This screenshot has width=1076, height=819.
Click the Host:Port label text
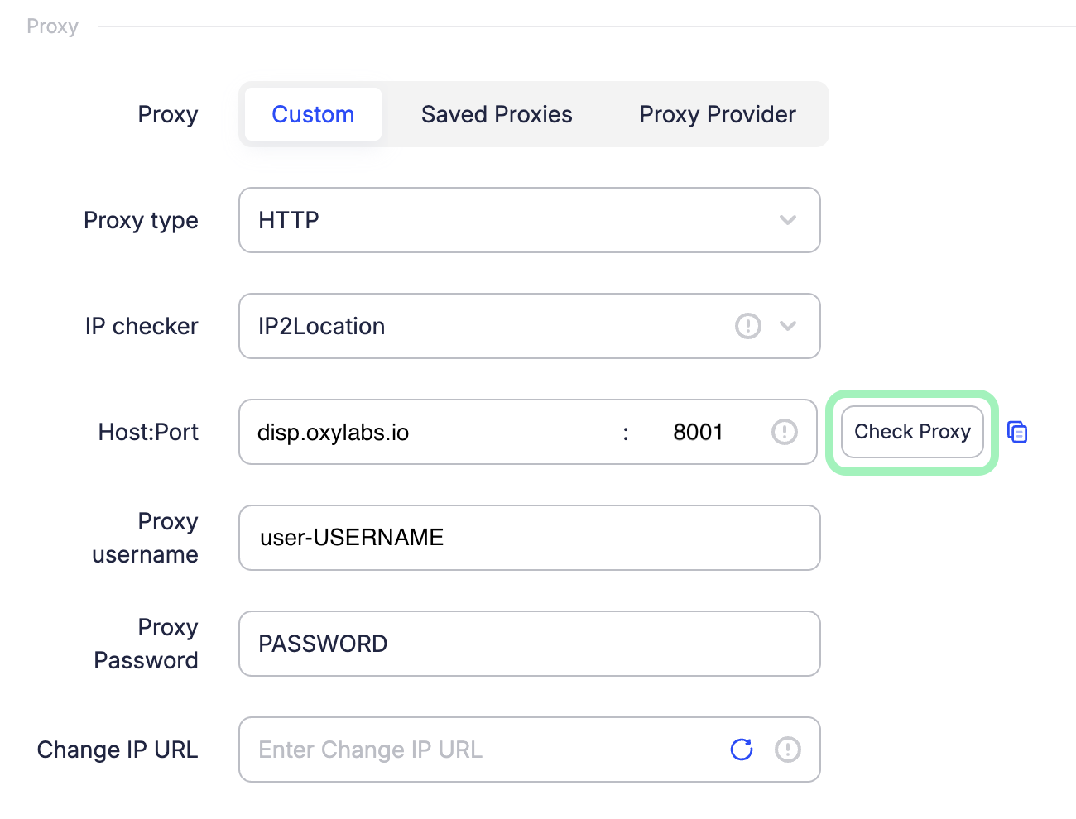pos(148,432)
